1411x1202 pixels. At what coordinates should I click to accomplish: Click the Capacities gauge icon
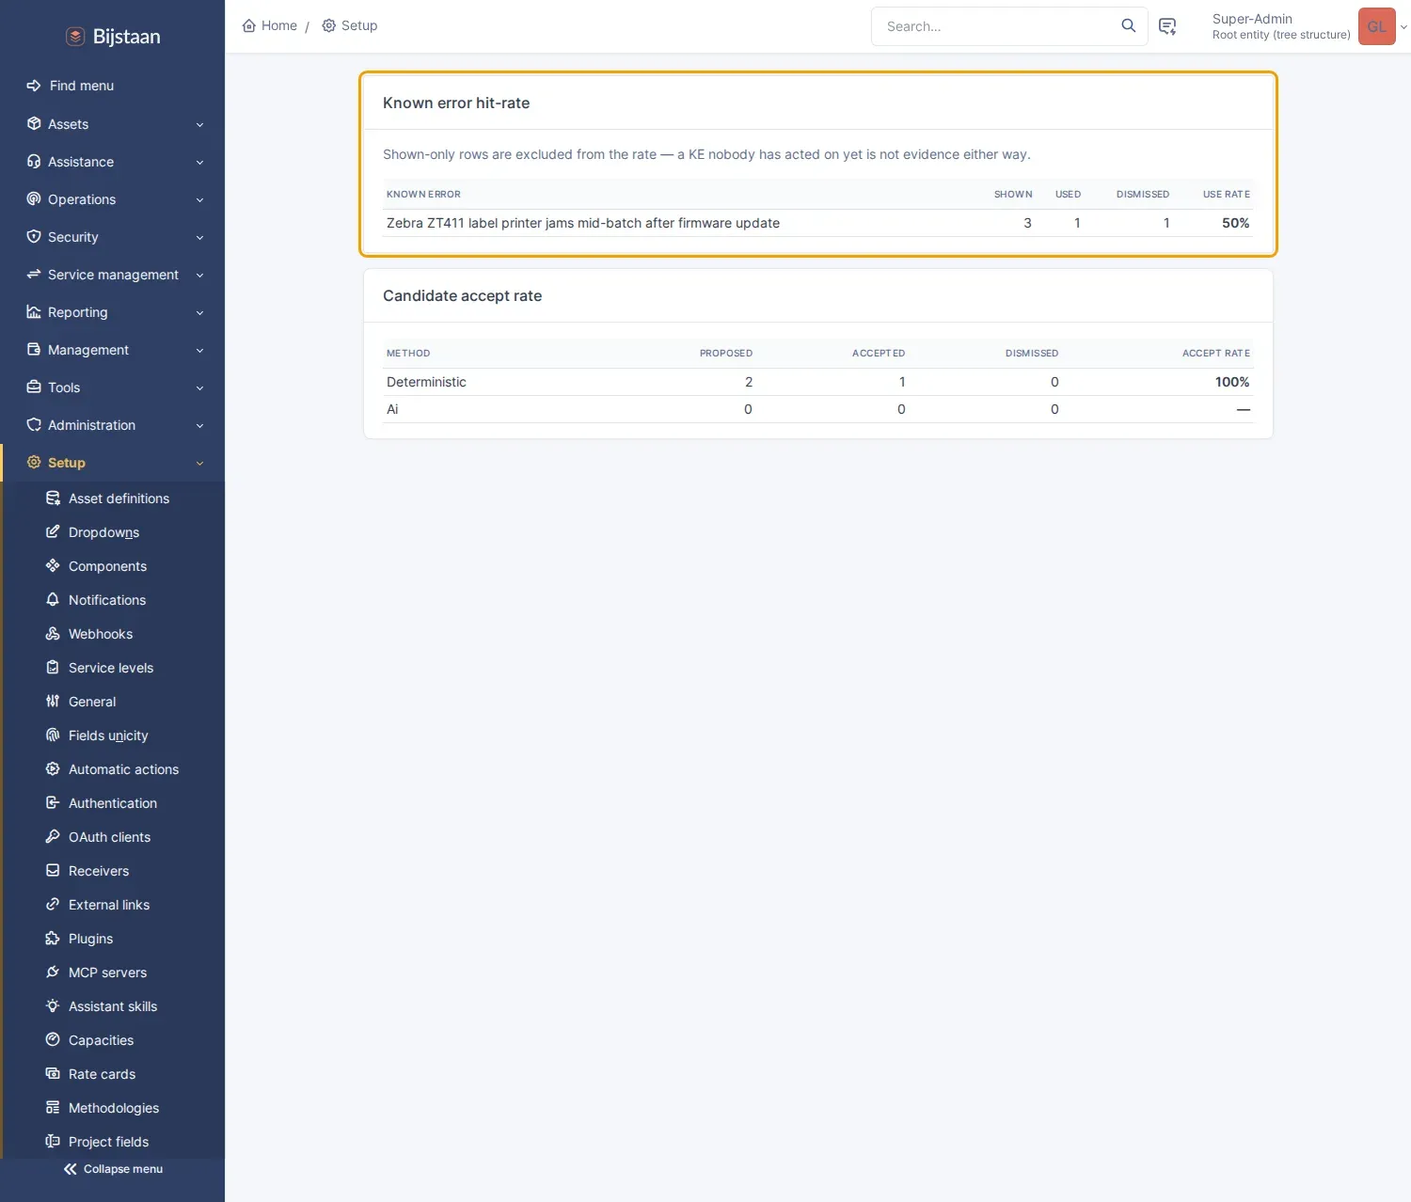(x=53, y=1040)
